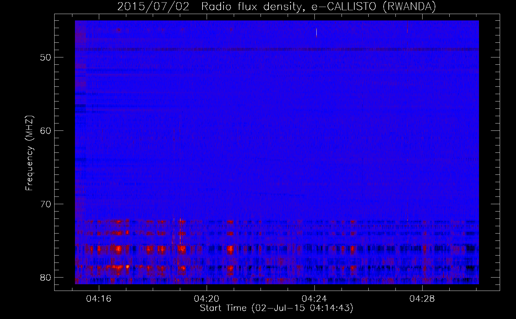Click the 04:24 time tick label
516x319 pixels.
pos(315,299)
